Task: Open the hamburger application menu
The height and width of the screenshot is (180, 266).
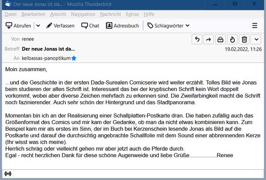Action: coord(255,26)
